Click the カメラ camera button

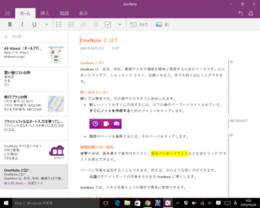click(139, 25)
